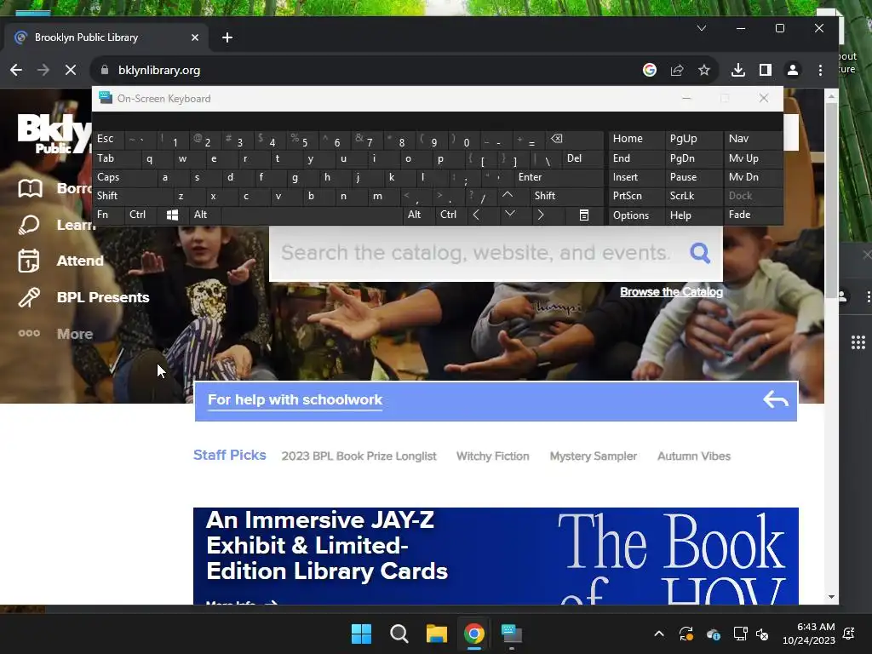The width and height of the screenshot is (872, 654).
Task: Click the on-screen keyboard Esc key
Action: [108, 139]
